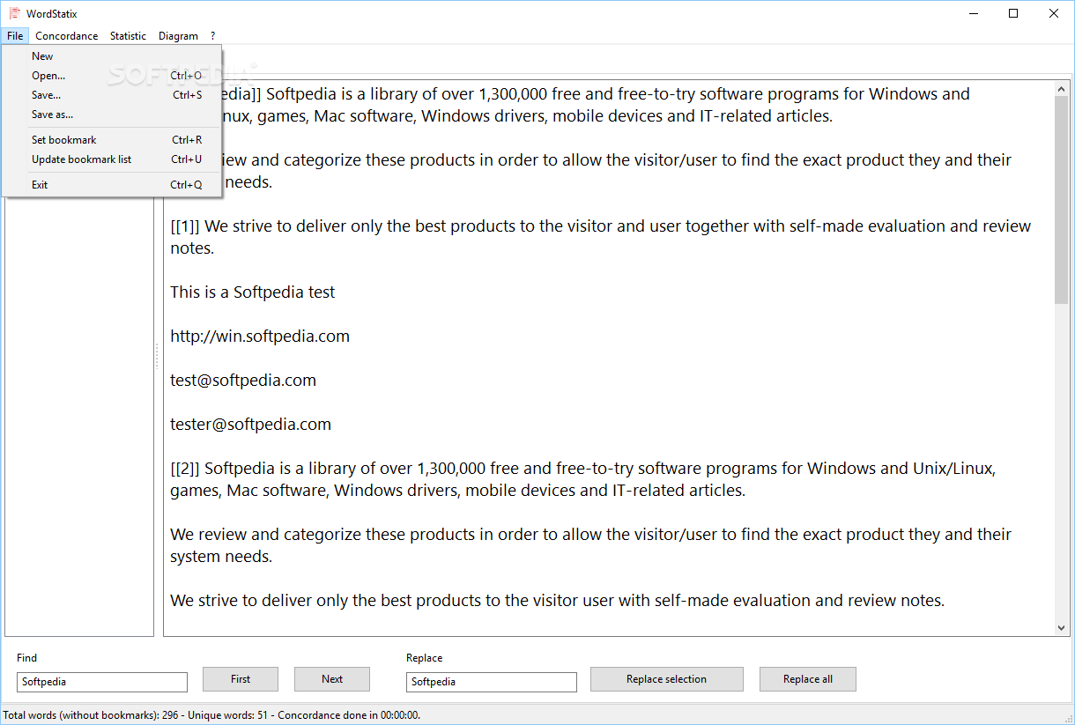
Task: Click the text scrollbar down arrow
Action: [x=1061, y=628]
